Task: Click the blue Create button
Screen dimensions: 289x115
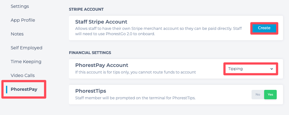Action: pos(264,28)
